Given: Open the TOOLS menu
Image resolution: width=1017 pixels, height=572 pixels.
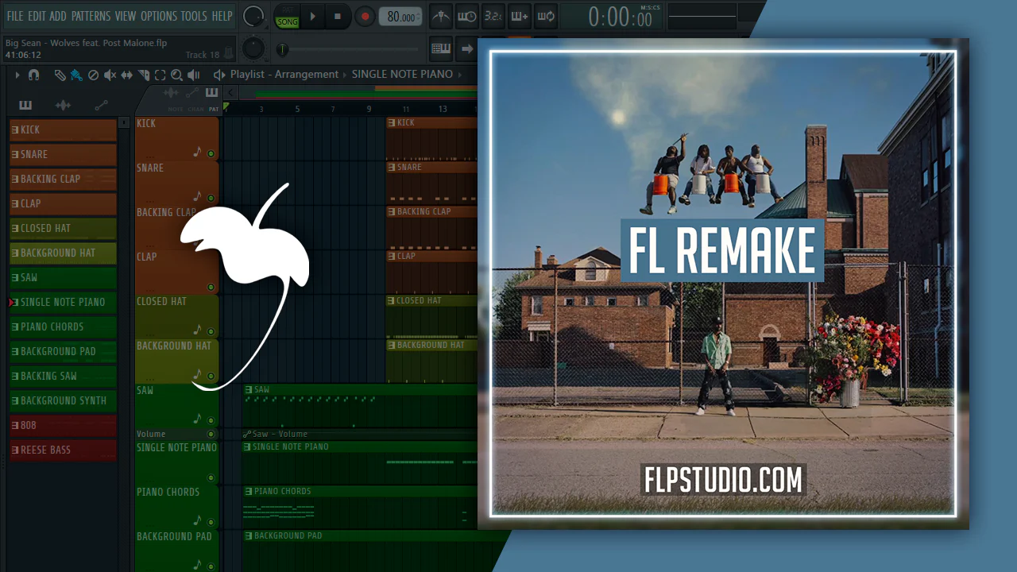Looking at the screenshot, I should 194,16.
